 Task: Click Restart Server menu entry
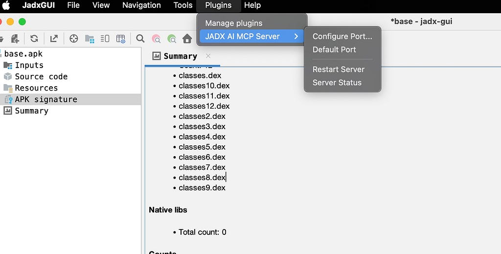tap(339, 69)
